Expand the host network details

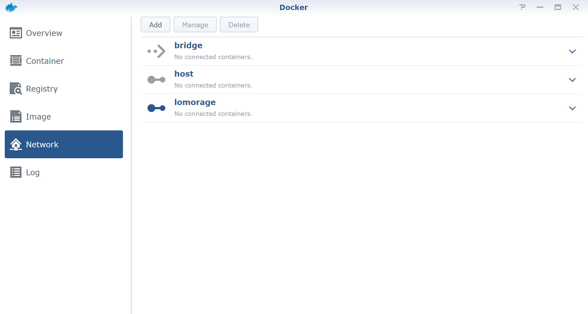pyautogui.click(x=572, y=80)
